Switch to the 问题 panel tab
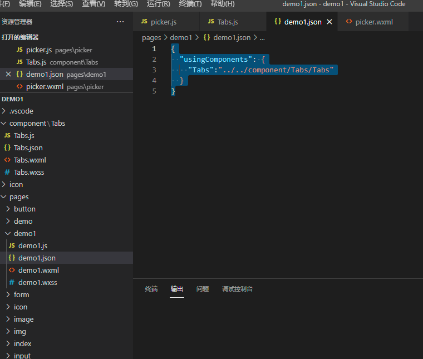 (203, 289)
